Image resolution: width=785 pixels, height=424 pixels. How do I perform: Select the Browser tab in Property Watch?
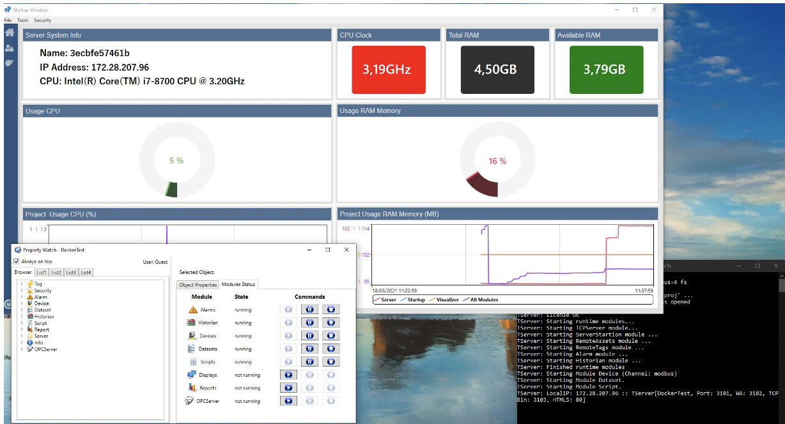(x=24, y=273)
